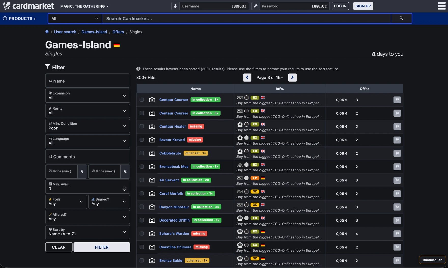This screenshot has height=268, width=448.
Task: Open Games-Island breadcrumb
Action: pyautogui.click(x=94, y=32)
